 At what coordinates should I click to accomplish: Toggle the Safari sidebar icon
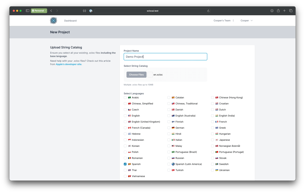27,11
